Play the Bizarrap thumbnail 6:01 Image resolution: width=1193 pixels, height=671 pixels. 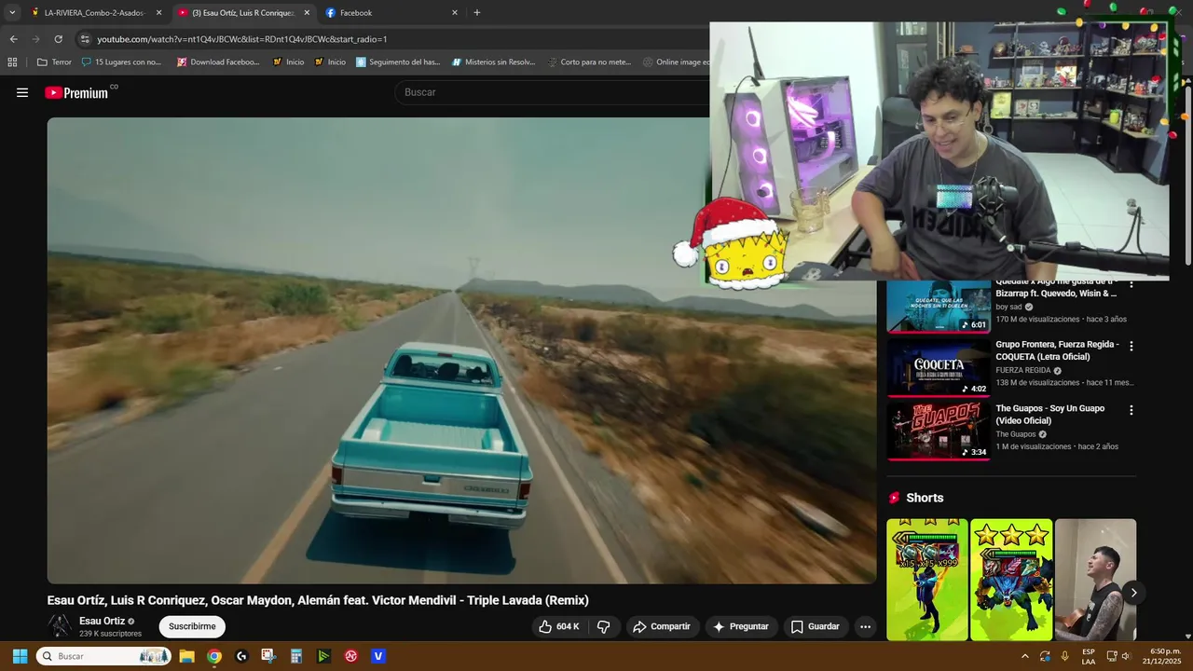point(939,307)
